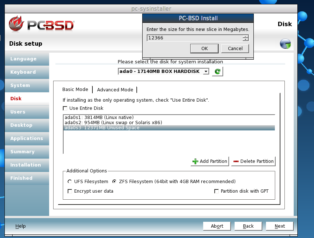Screen dimensions: 314x238
Task: Decrease slice size with spinner down arrow
Action: [246, 39]
